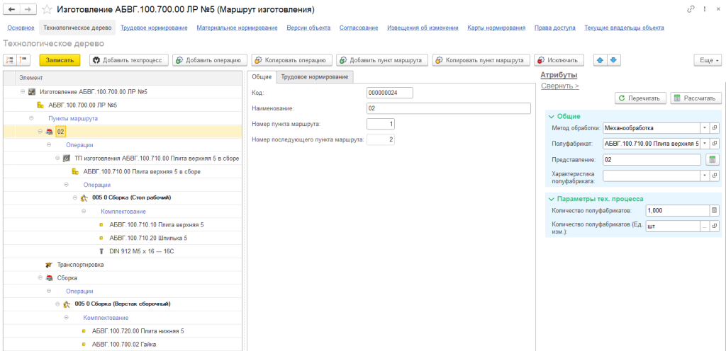
Task: Open the Метод обработки dropdown
Action: pyautogui.click(x=704, y=128)
